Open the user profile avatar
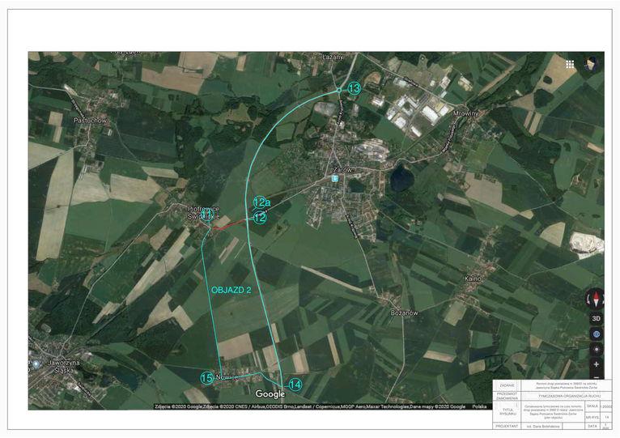This screenshot has height=438, width=620. (592, 64)
